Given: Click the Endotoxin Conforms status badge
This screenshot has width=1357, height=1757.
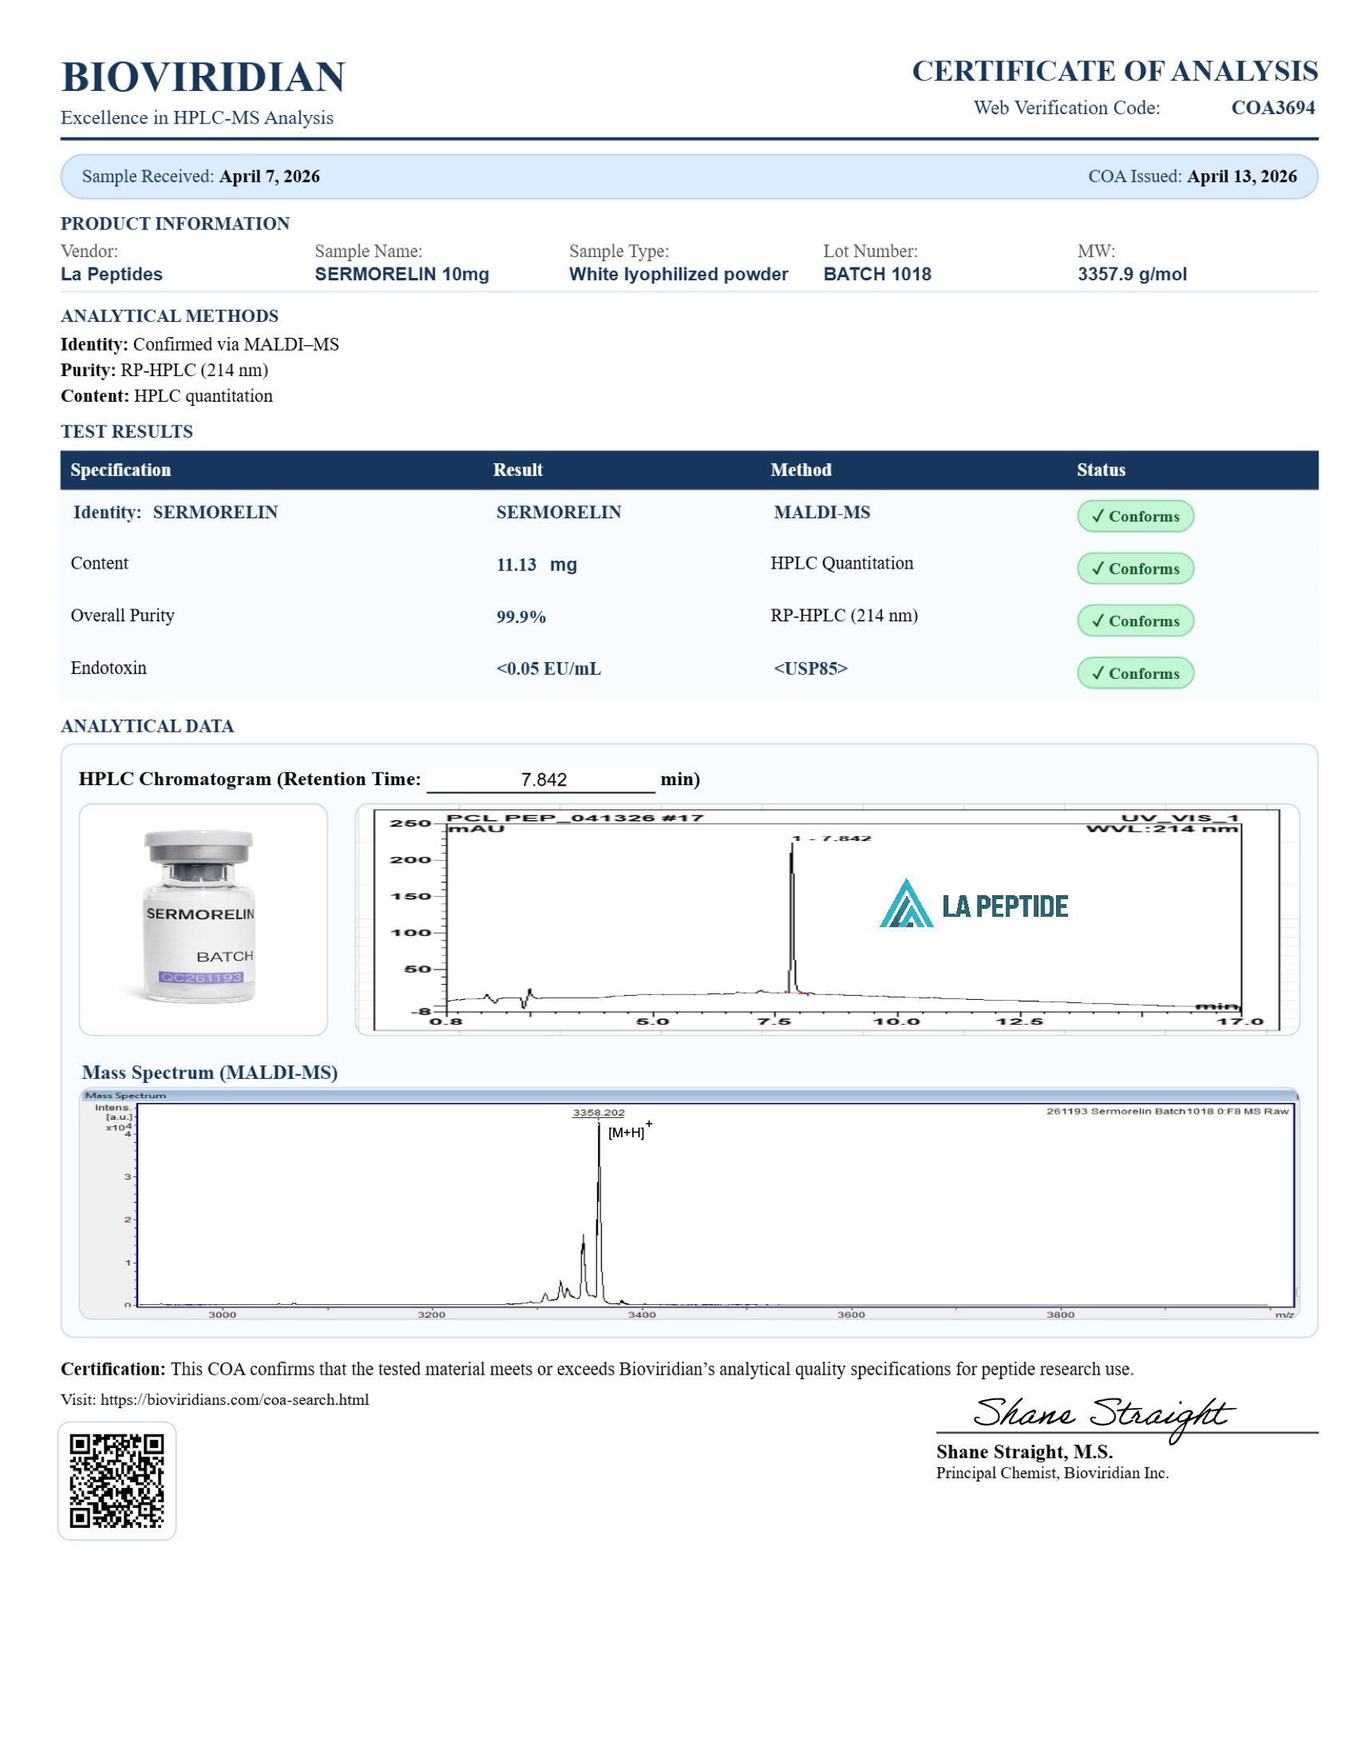Looking at the screenshot, I should (x=1134, y=673).
